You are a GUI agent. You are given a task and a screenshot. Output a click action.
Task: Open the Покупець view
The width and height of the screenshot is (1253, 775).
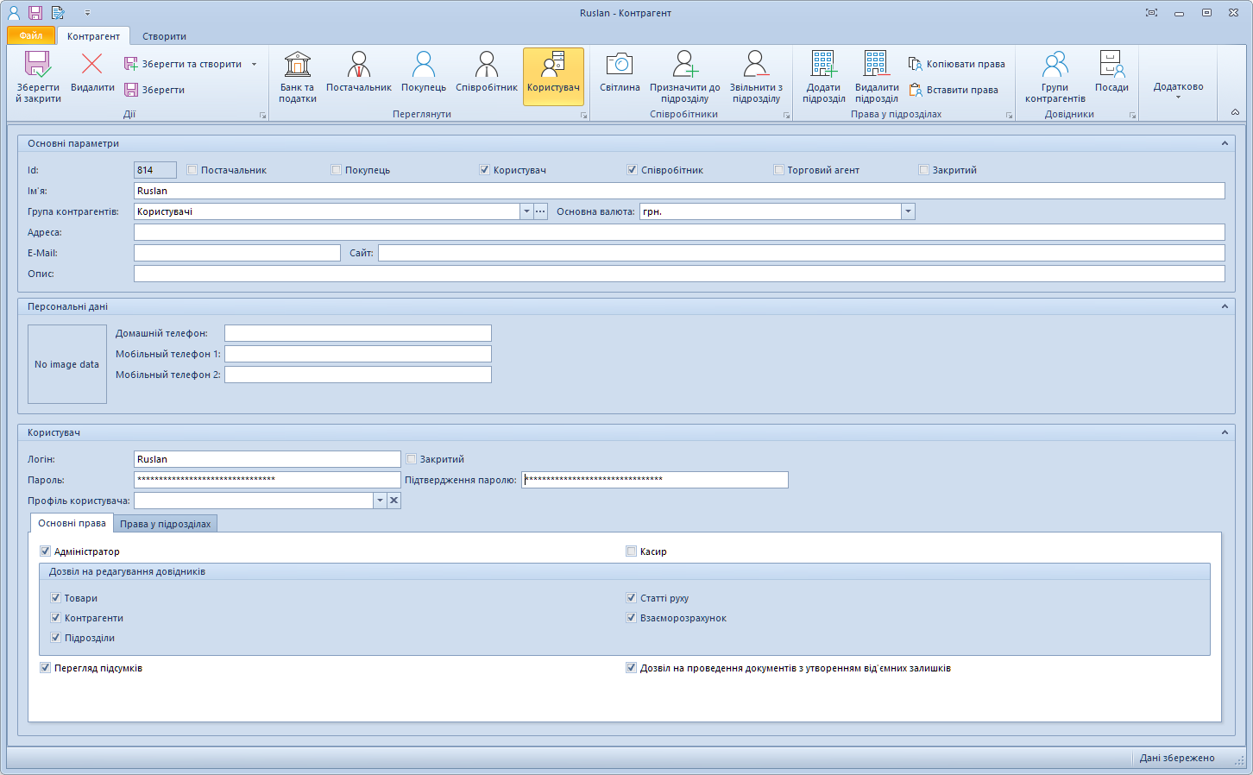[422, 76]
